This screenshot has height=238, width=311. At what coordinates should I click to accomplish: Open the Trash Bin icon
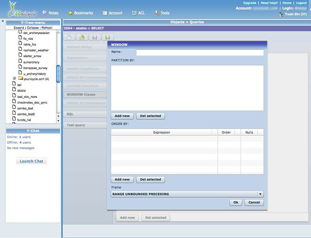(282, 14)
